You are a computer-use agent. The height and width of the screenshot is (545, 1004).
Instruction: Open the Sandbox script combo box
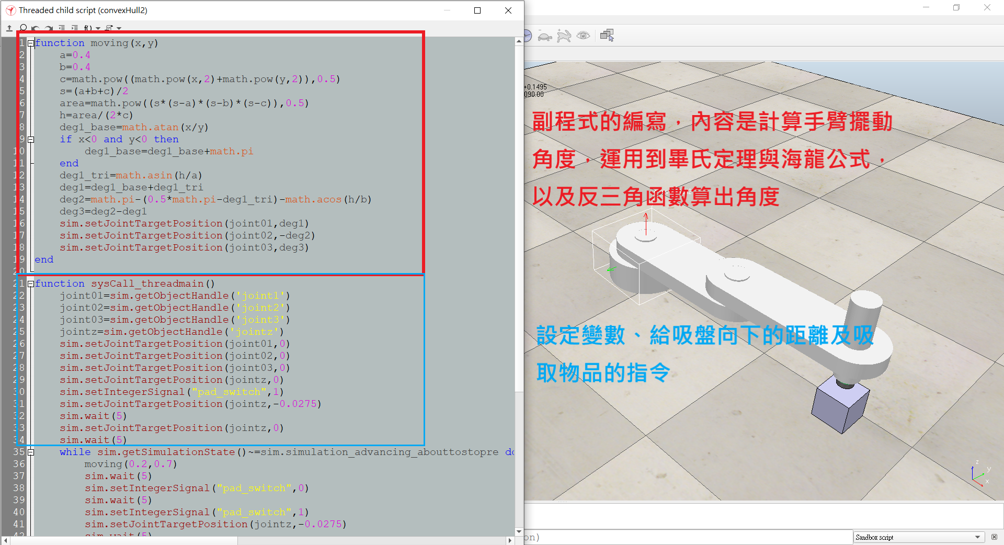tap(918, 537)
